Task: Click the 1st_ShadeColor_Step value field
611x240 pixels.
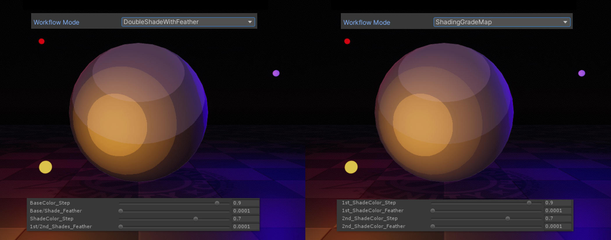Action: tap(557, 203)
